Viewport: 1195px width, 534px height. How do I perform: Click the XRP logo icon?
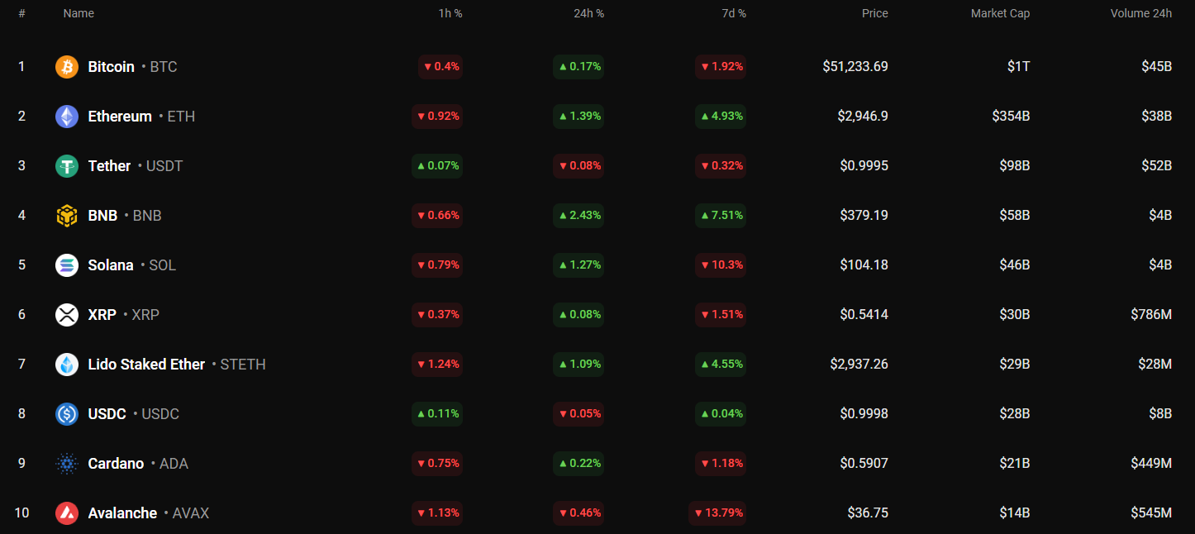click(x=67, y=315)
